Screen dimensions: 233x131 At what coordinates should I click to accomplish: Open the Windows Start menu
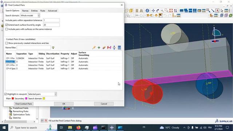pyautogui.click(x=4, y=128)
